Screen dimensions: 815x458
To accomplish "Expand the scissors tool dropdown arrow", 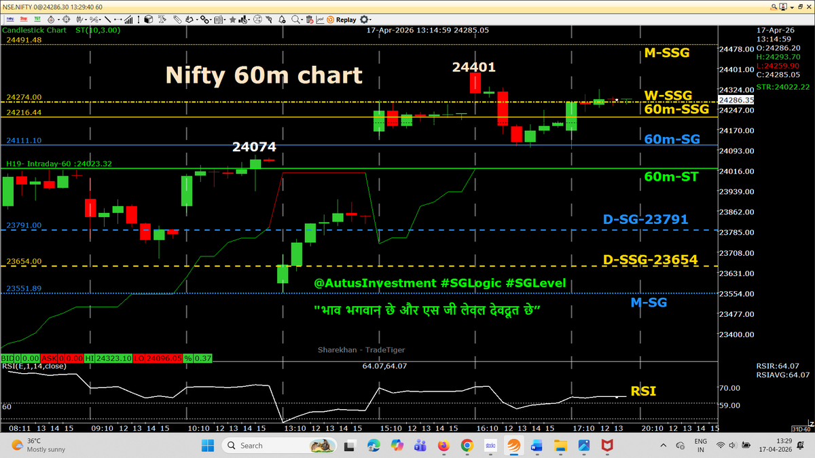I will pyautogui.click(x=101, y=20).
